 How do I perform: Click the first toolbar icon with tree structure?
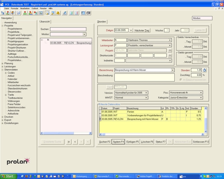click(x=3, y=13)
